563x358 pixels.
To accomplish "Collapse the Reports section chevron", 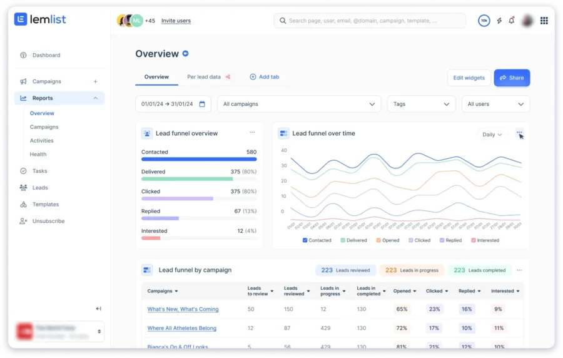I will click(96, 98).
